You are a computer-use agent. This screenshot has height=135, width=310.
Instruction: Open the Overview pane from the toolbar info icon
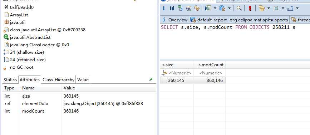pyautogui.click(x=164, y=8)
